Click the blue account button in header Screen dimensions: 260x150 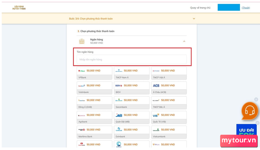coord(229,7)
